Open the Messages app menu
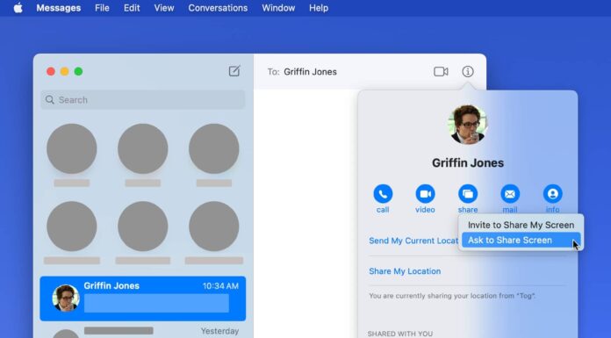 pyautogui.click(x=59, y=8)
